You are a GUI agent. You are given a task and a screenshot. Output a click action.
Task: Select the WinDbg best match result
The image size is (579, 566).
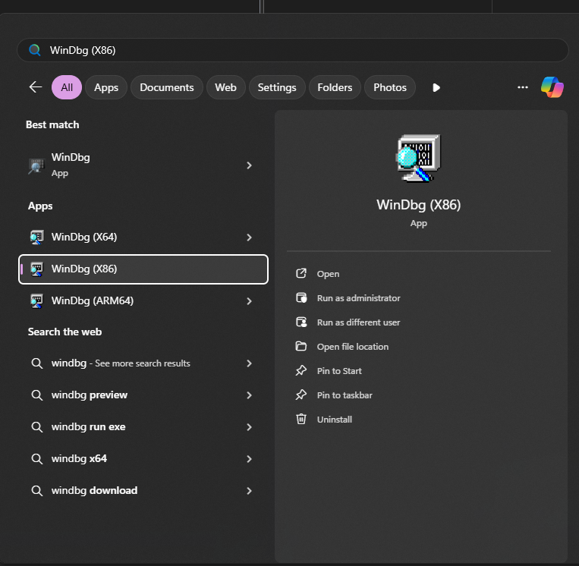pos(143,165)
